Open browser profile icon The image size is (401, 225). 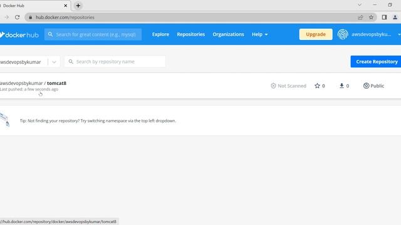(395, 17)
